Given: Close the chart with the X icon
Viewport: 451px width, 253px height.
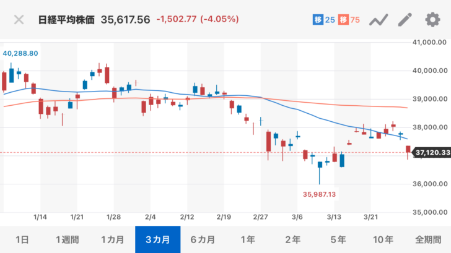Looking at the screenshot, I should 19,19.
